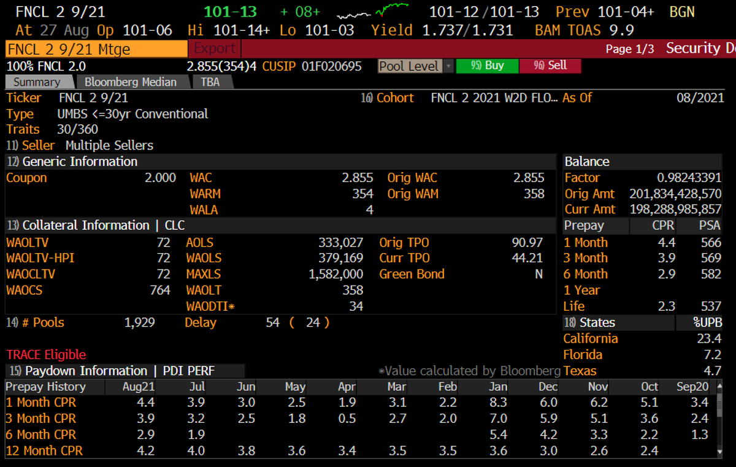Click the red Sell button
This screenshot has height=467, width=736.
pyautogui.click(x=550, y=66)
